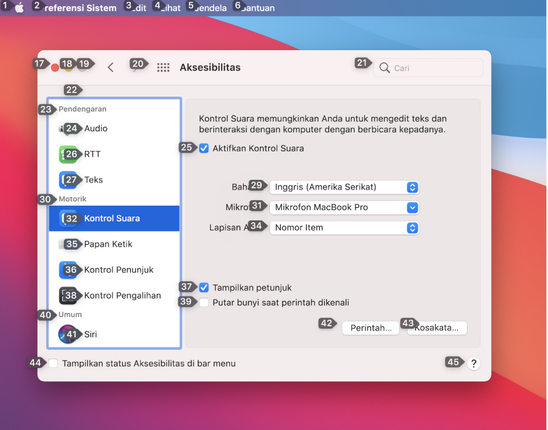This screenshot has width=548, height=430.
Task: Click the Perintah... button
Action: pyautogui.click(x=370, y=328)
